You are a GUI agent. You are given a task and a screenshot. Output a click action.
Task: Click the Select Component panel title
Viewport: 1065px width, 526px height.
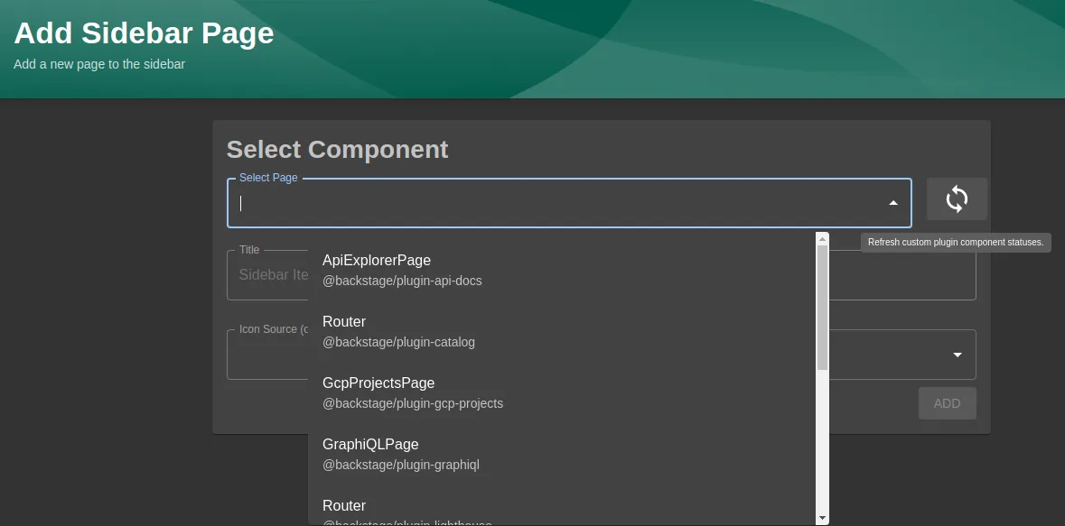click(337, 149)
